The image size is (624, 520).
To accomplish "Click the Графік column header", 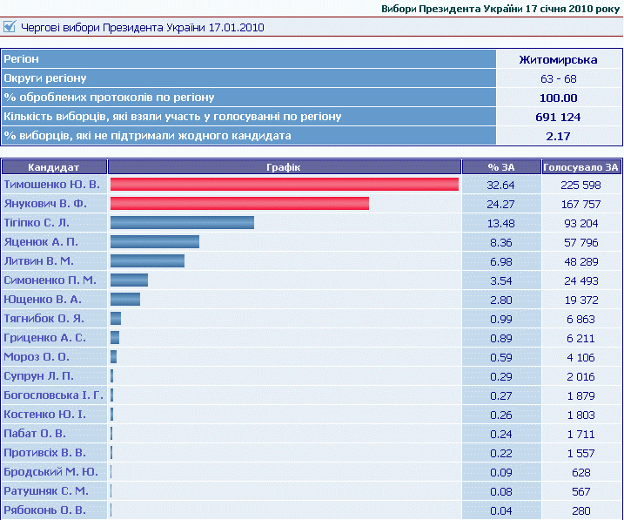I will pyautogui.click(x=285, y=167).
